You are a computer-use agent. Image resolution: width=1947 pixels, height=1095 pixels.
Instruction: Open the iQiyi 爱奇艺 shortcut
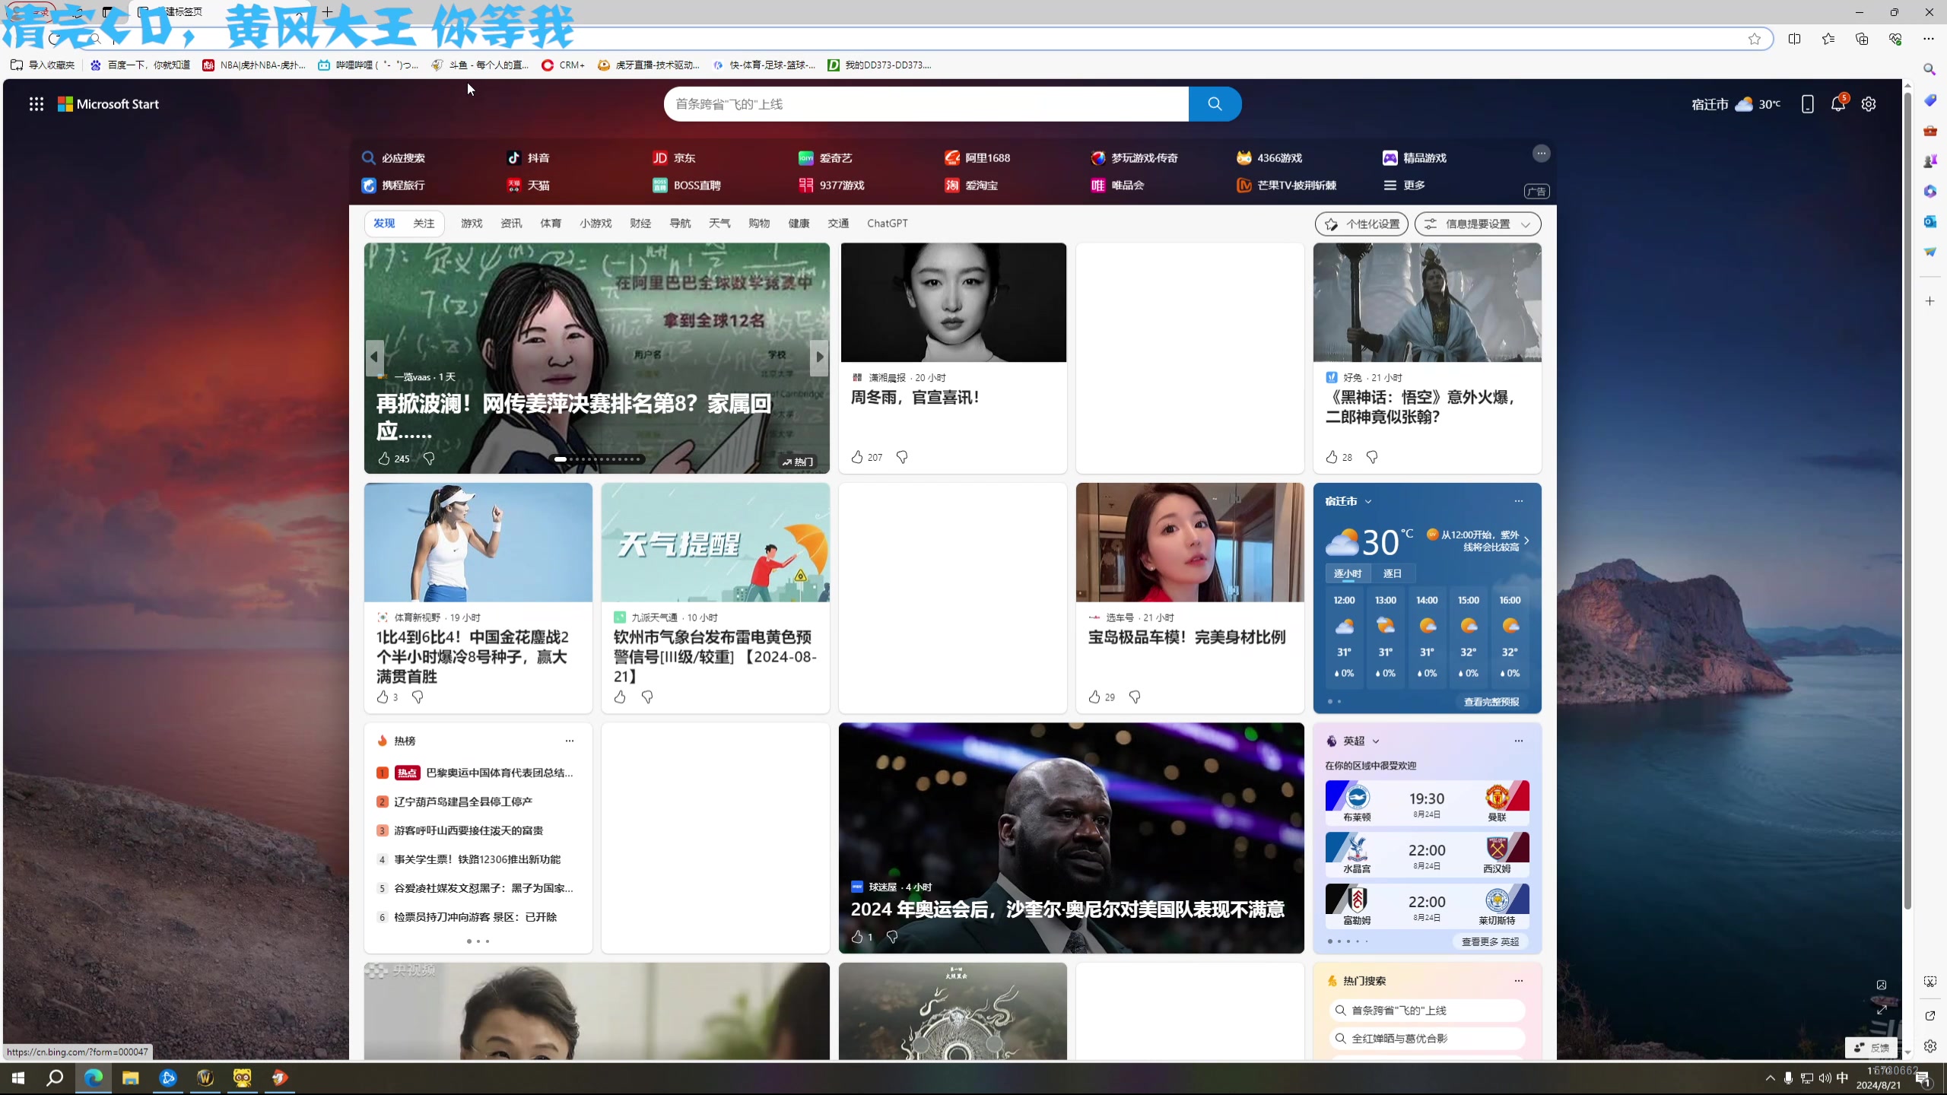pyautogui.click(x=825, y=157)
